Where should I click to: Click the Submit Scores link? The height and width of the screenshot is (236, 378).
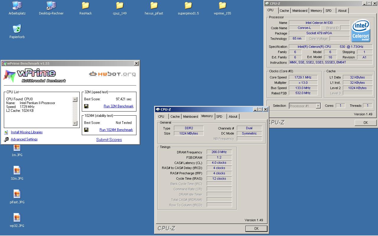coord(109,140)
